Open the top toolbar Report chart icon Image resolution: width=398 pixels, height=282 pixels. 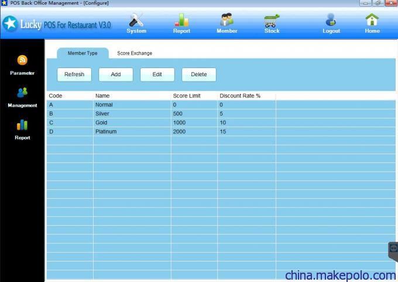pyautogui.click(x=181, y=20)
